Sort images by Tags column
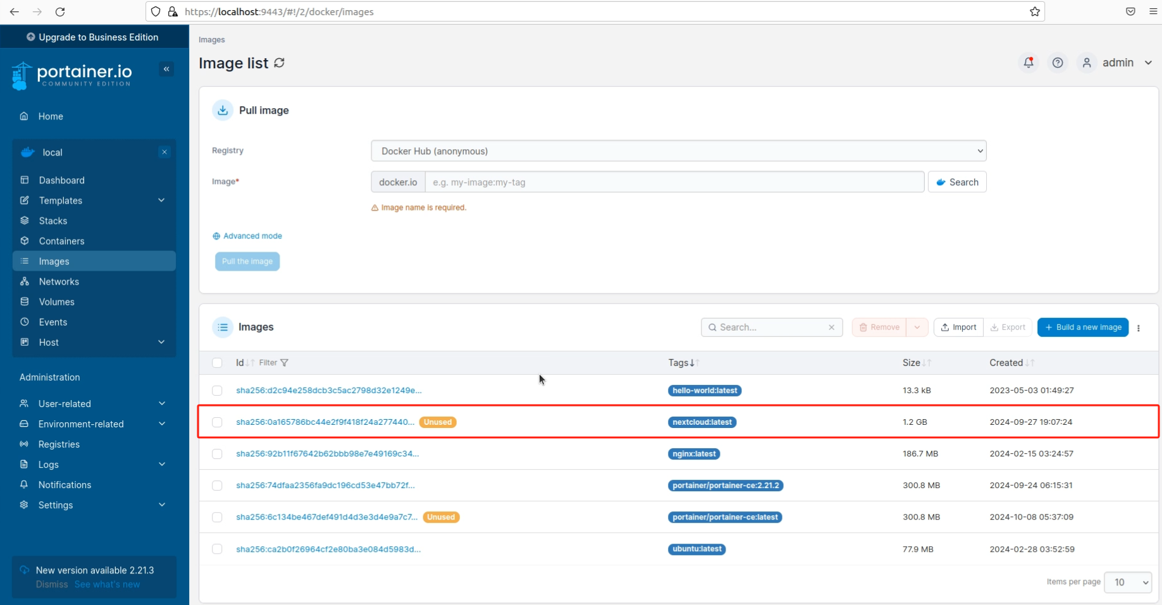Screen dimensions: 1162x605 684,363
